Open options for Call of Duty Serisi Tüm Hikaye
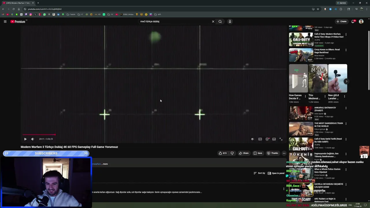The height and width of the screenshot is (208, 370). [x=346, y=35]
